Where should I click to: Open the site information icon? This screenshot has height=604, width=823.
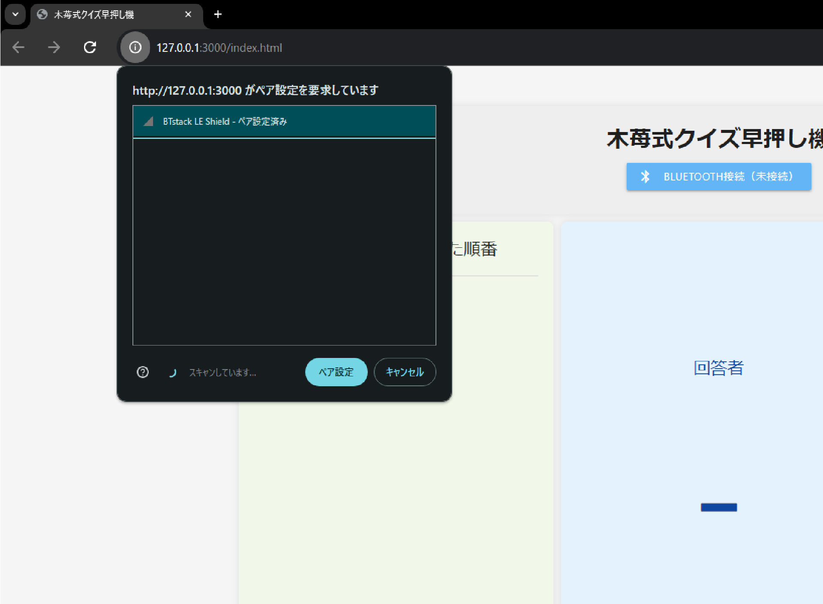(x=135, y=47)
